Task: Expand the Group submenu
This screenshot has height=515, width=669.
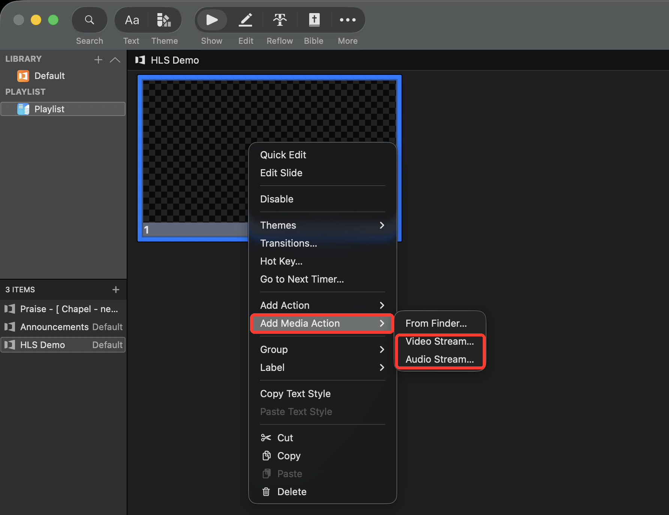Action: coord(322,350)
